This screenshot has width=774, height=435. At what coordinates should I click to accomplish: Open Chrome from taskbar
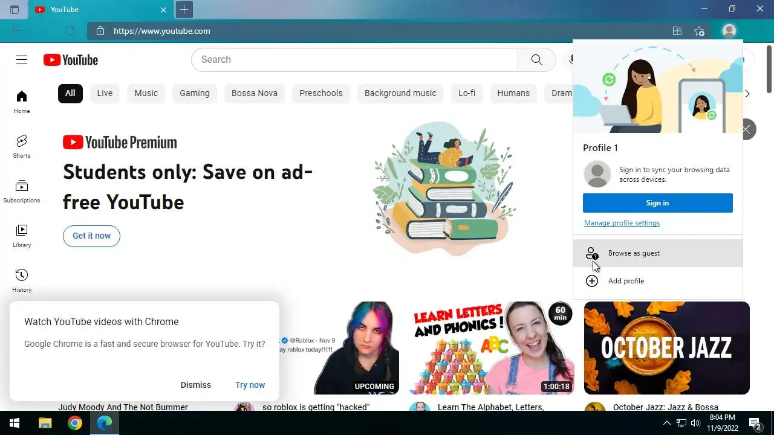75,423
